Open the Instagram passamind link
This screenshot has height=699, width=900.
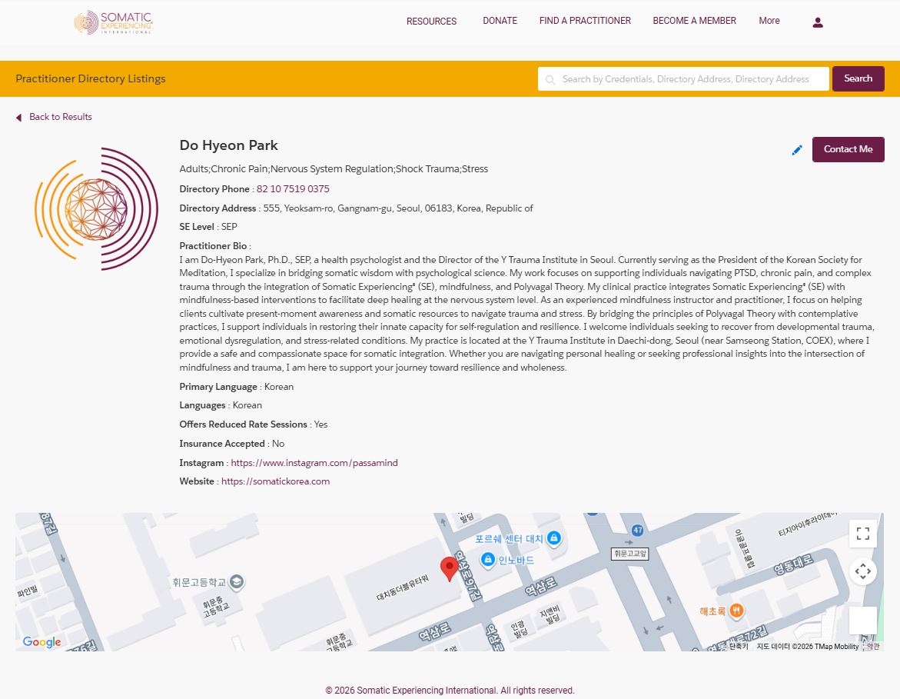click(314, 463)
